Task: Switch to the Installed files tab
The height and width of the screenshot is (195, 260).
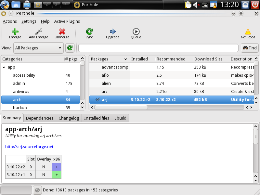Action: [97, 118]
